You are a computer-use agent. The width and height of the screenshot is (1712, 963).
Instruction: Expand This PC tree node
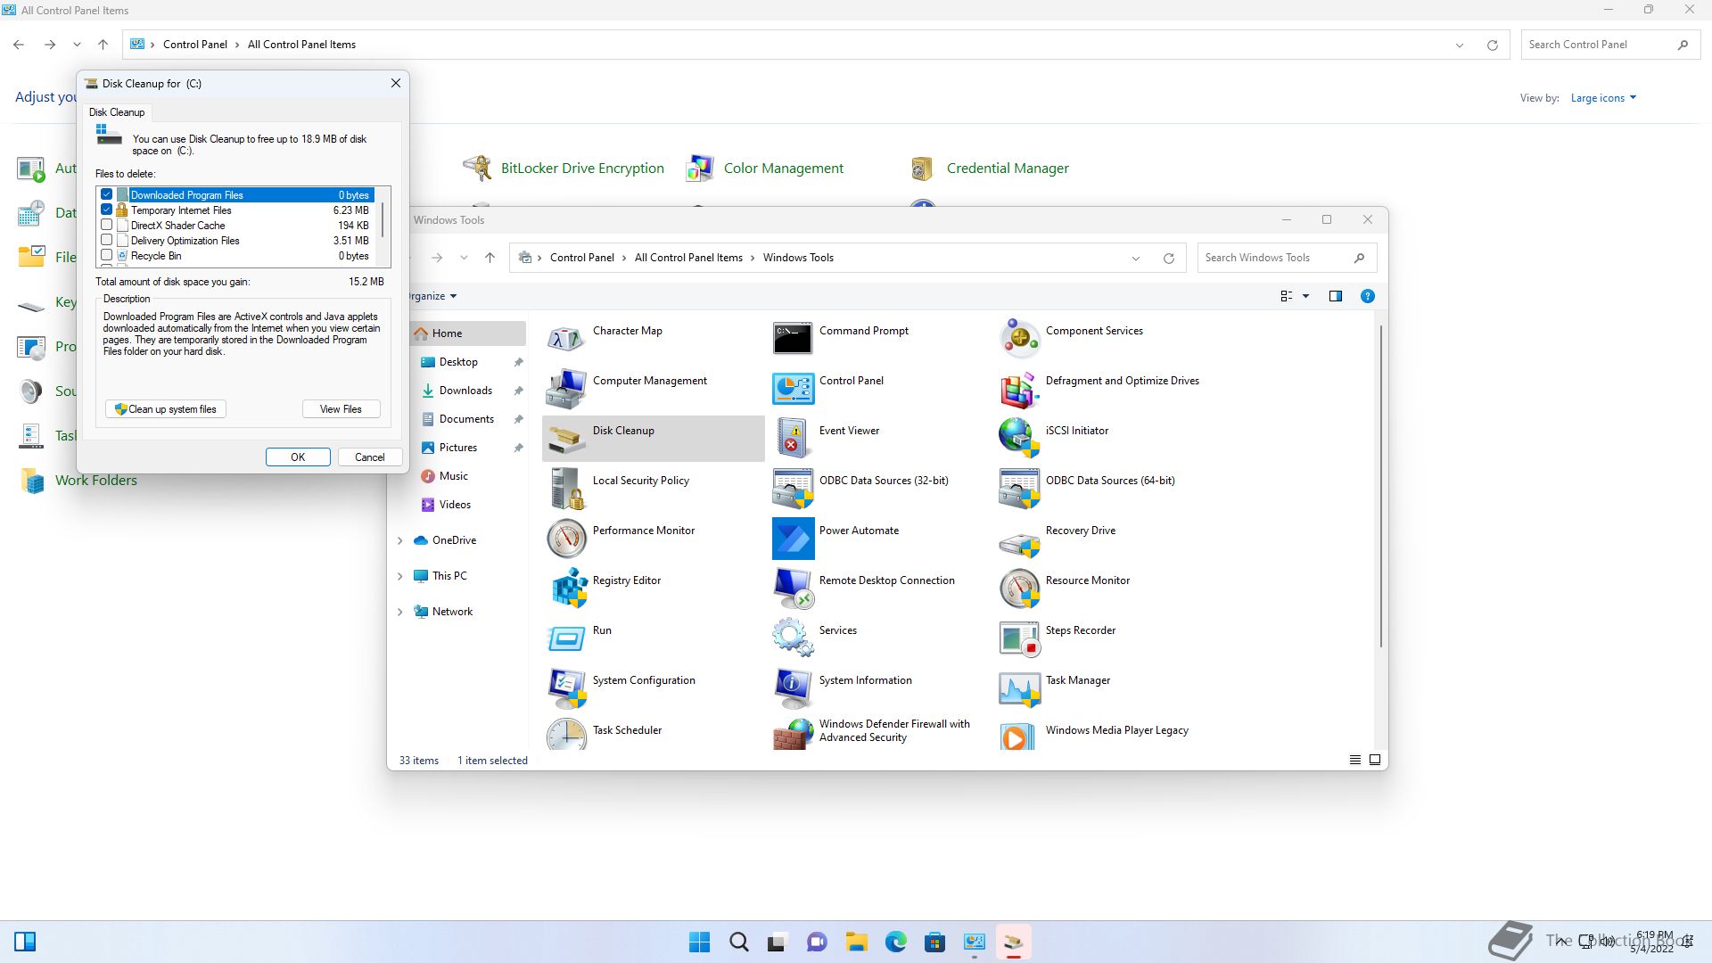coord(399,576)
